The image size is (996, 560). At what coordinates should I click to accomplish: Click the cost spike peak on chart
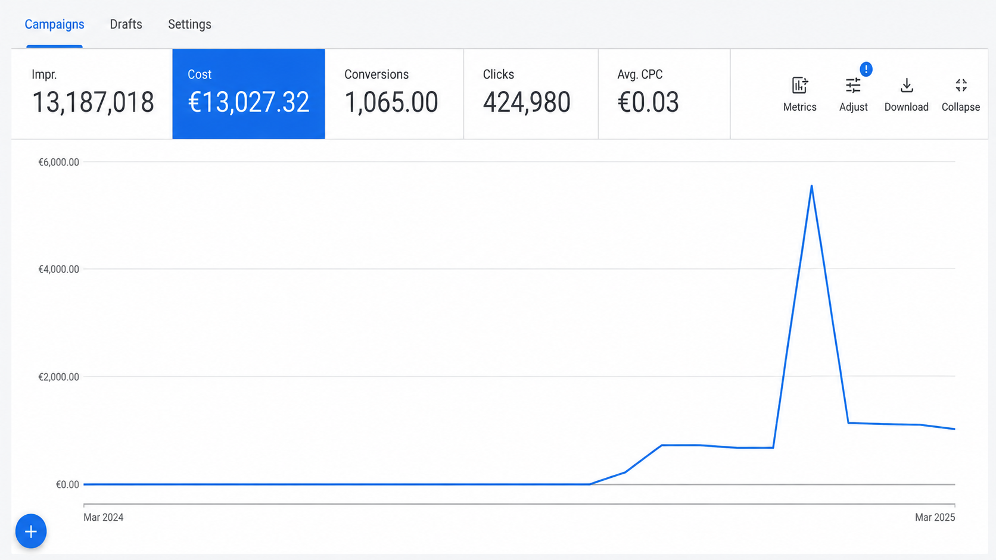[x=811, y=186]
